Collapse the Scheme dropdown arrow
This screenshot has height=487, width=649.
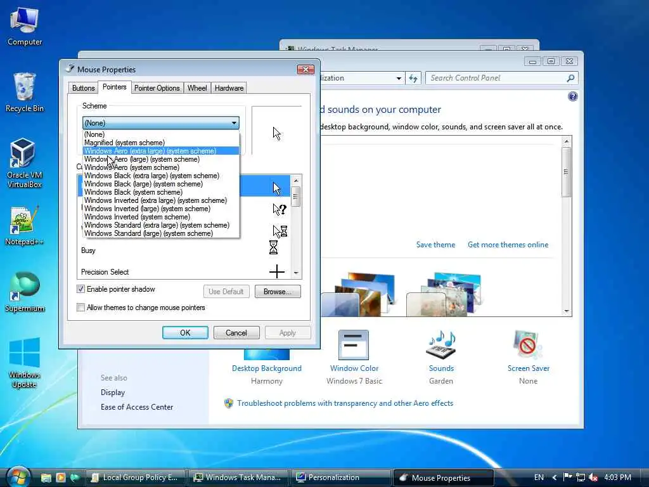(x=234, y=123)
